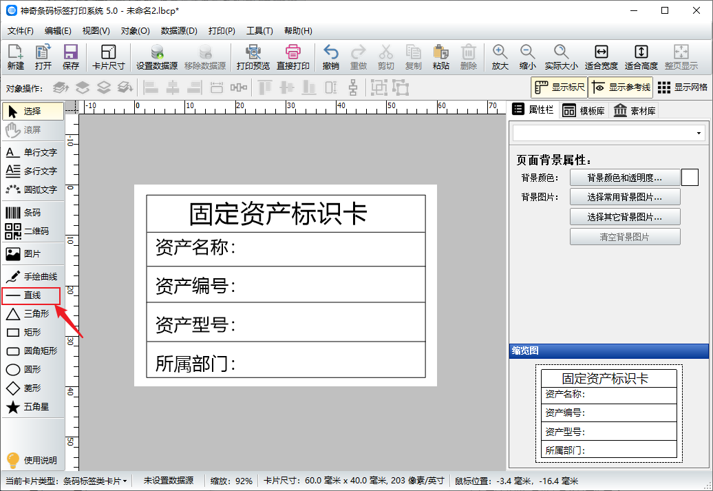Viewport: 713px width, 491px height.
Task: Toggle 显示网格 grid display
Action: pos(683,87)
